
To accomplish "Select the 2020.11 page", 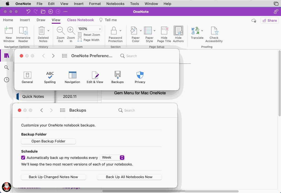I will 70,96.
